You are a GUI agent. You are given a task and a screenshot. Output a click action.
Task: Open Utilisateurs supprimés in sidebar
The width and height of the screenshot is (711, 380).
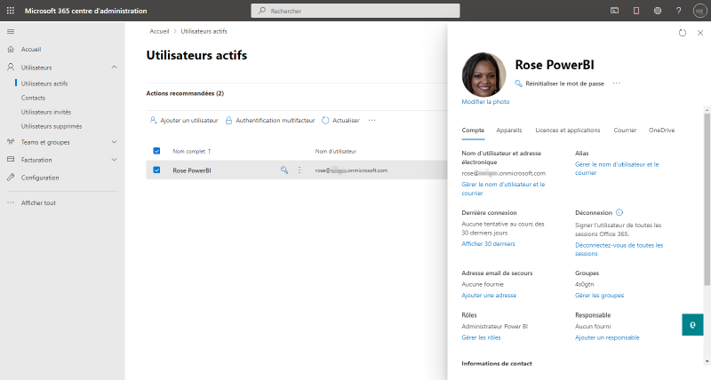click(52, 126)
